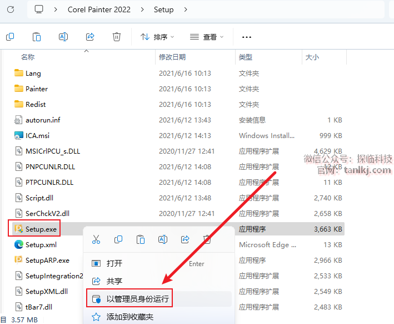This screenshot has height=324, width=394.
Task: Open the three-dots more options menu
Action: coord(247,37)
